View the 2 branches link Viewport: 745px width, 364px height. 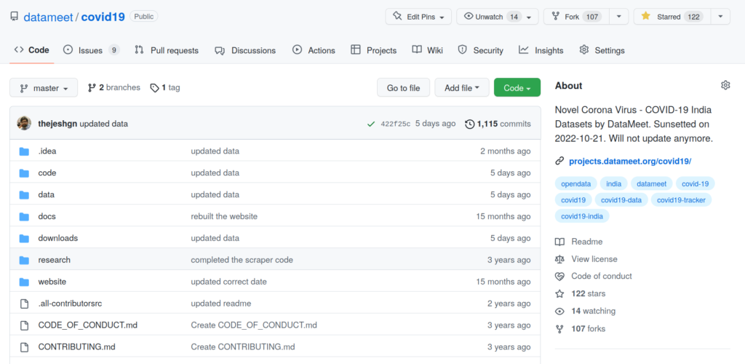114,87
